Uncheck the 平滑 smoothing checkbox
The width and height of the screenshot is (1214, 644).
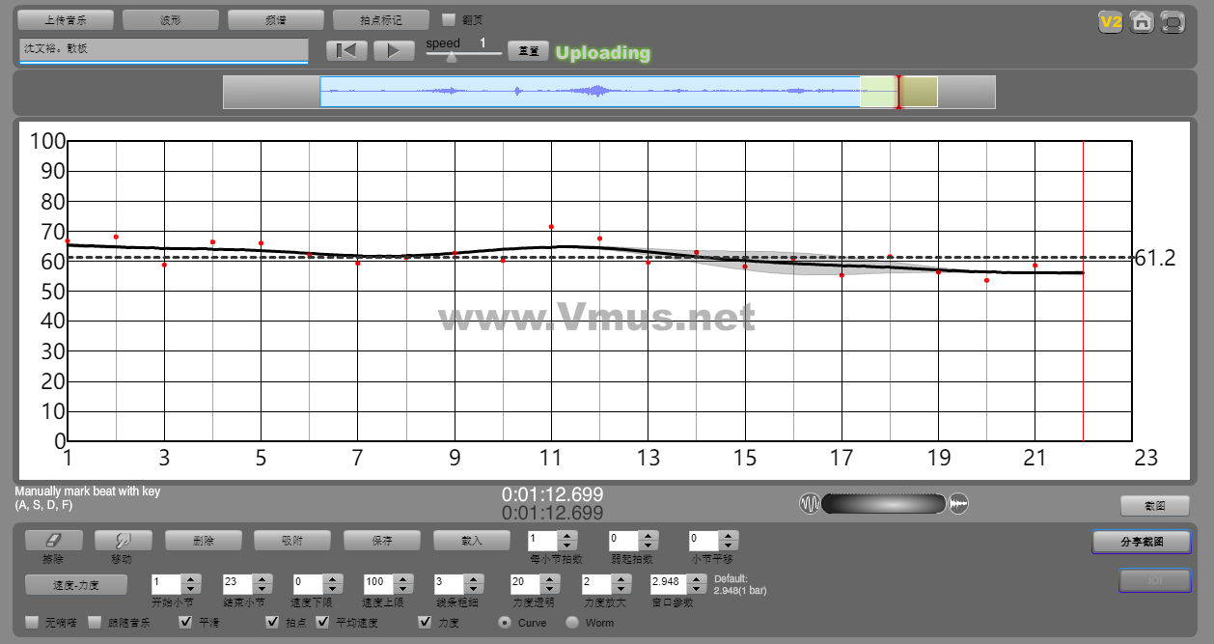[x=185, y=623]
